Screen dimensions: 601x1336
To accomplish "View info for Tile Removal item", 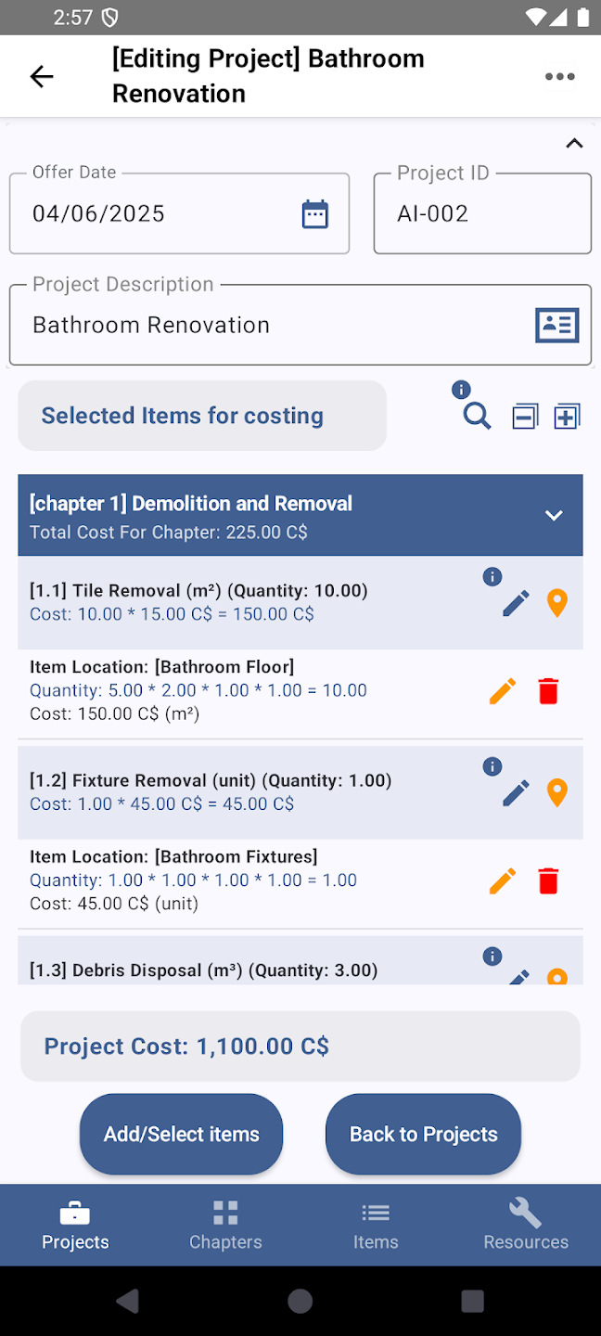I will click(492, 576).
